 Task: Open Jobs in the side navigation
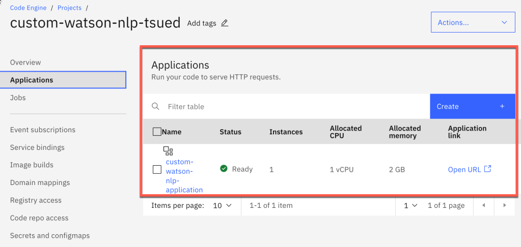click(x=18, y=98)
